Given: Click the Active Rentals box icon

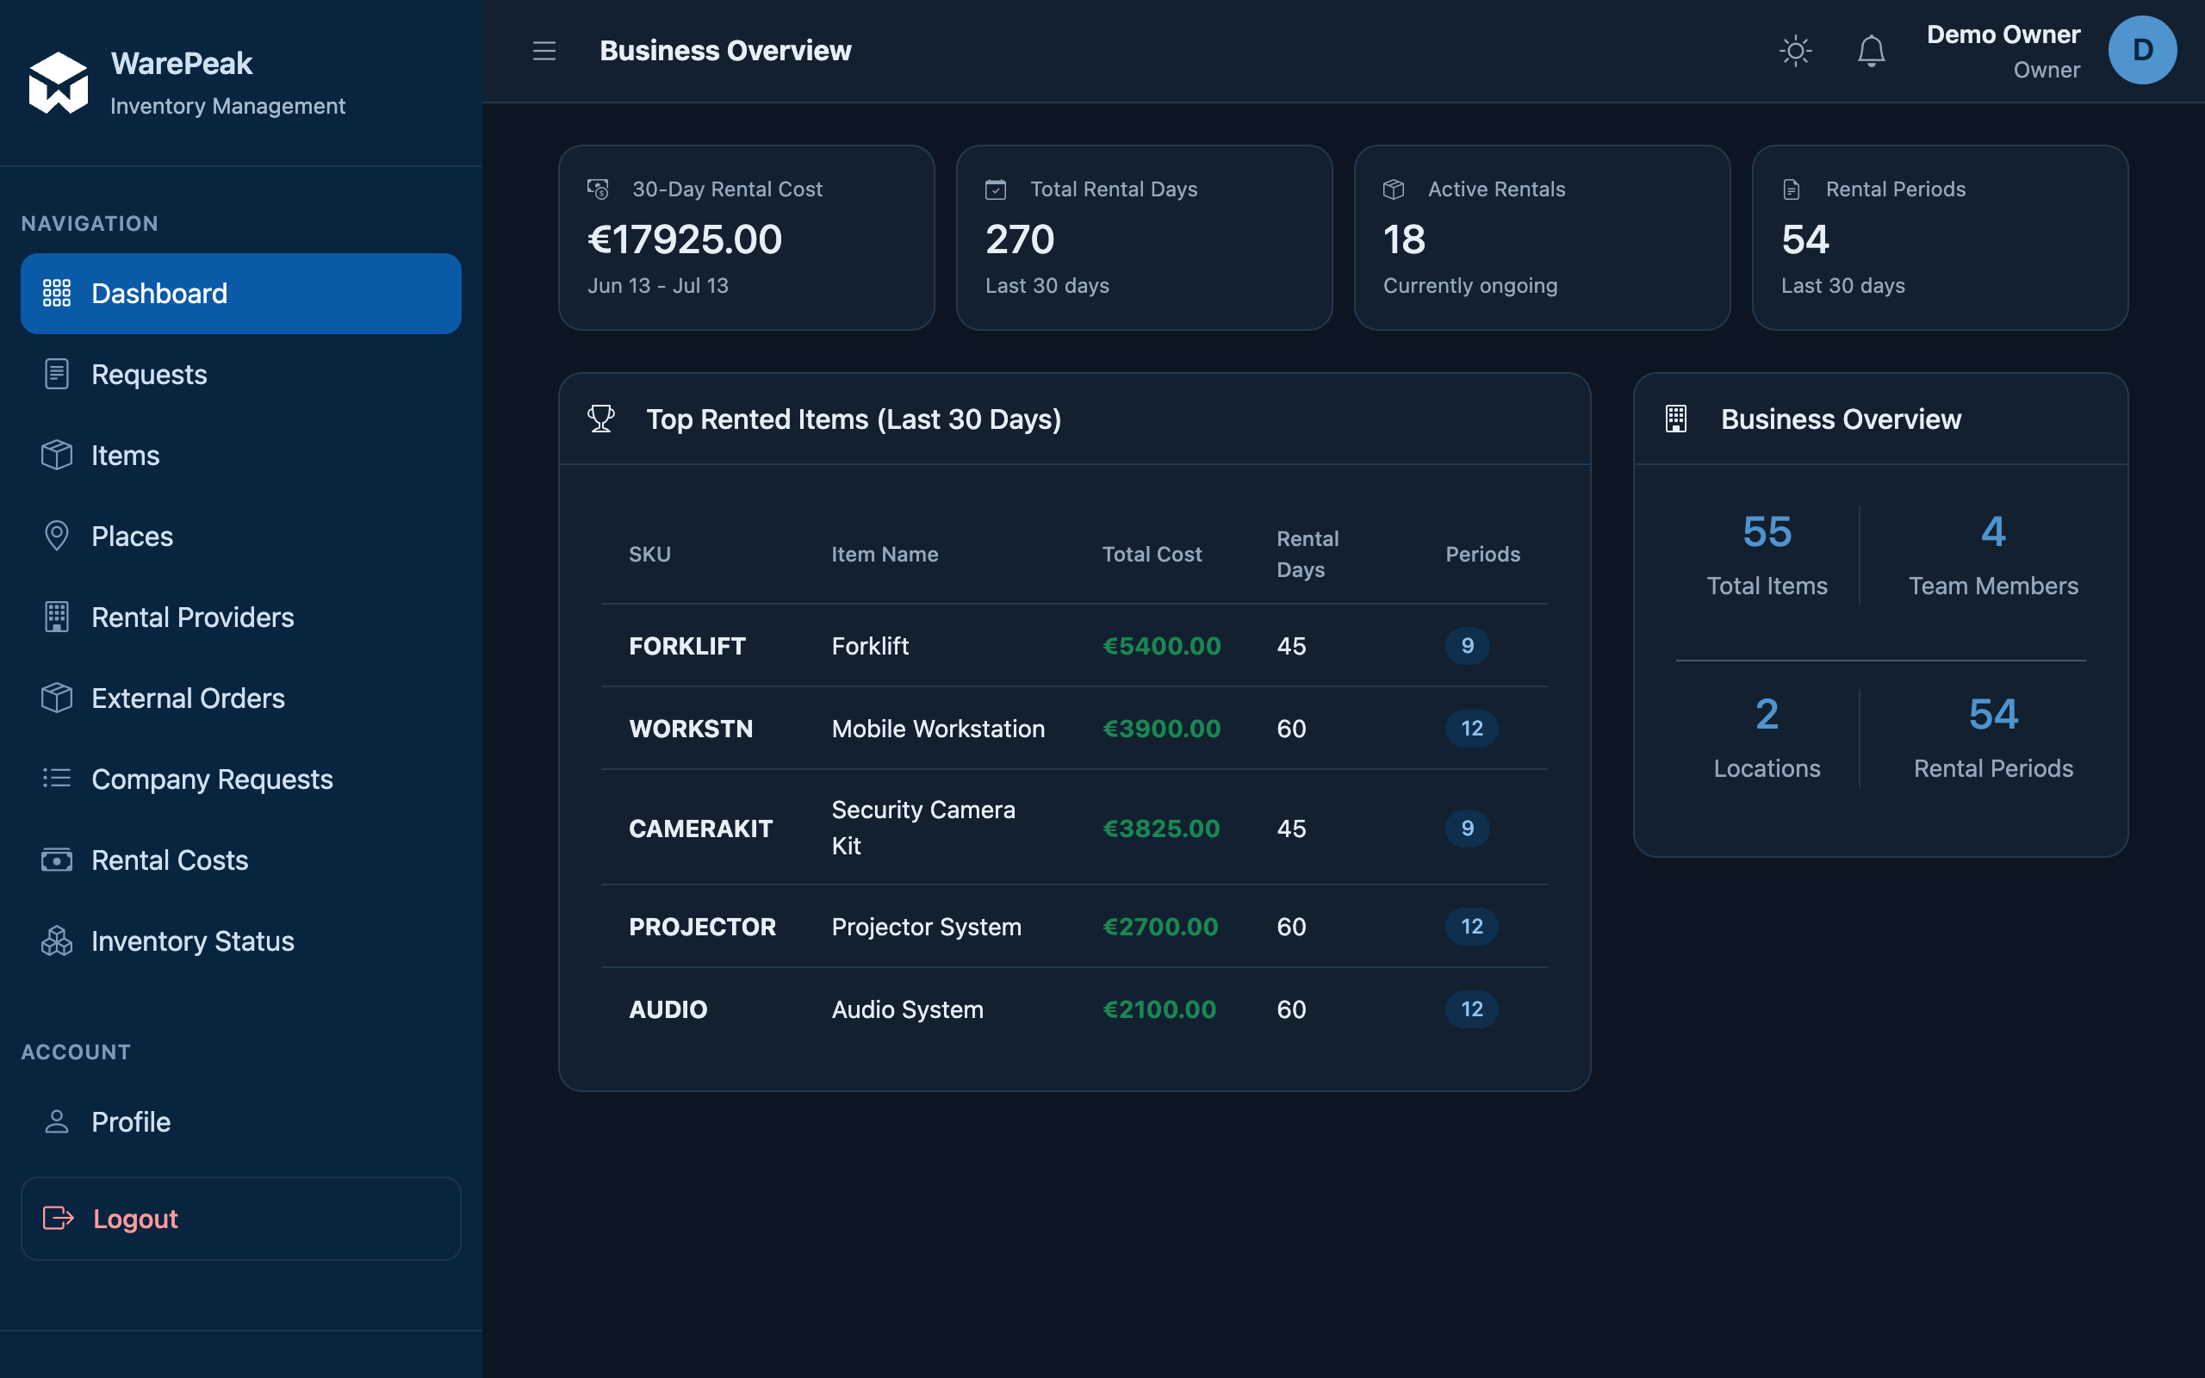Looking at the screenshot, I should coord(1393,189).
